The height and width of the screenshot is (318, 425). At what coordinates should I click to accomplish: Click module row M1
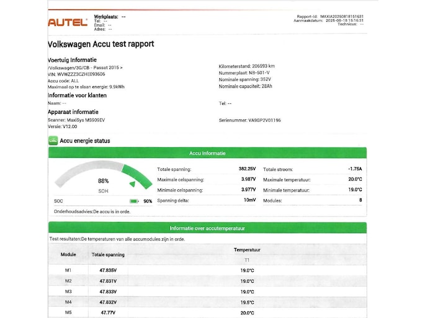[x=207, y=270]
